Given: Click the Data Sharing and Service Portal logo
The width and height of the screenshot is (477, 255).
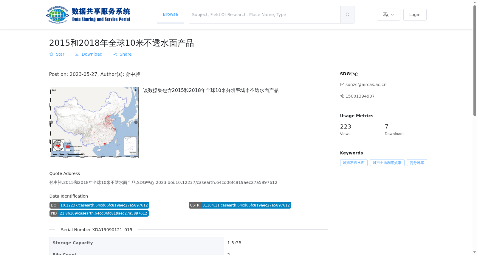Looking at the screenshot, I should [88, 15].
